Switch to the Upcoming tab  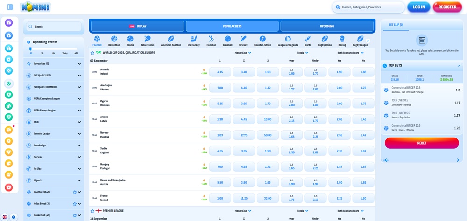[x=327, y=26]
